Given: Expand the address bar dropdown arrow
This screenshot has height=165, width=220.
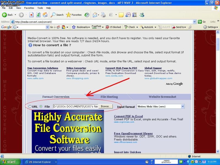Looking at the screenshot, I should (x=194, y=22).
